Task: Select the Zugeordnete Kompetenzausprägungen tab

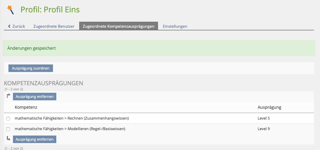Action: (118, 26)
